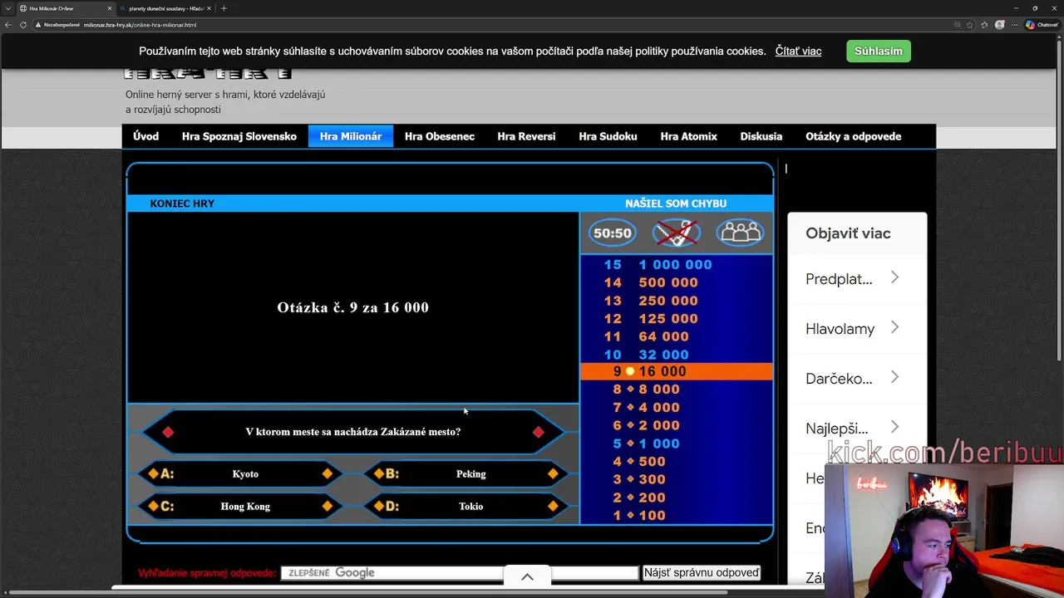Open the Diskusia menu item
Image resolution: width=1064 pixels, height=598 pixels.
(x=761, y=136)
